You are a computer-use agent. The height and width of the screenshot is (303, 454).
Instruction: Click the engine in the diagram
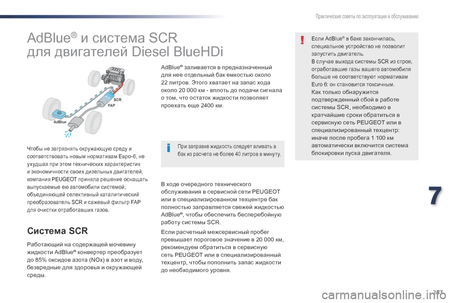[113, 76]
